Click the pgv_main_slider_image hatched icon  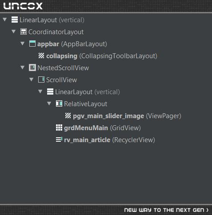pos(68,115)
